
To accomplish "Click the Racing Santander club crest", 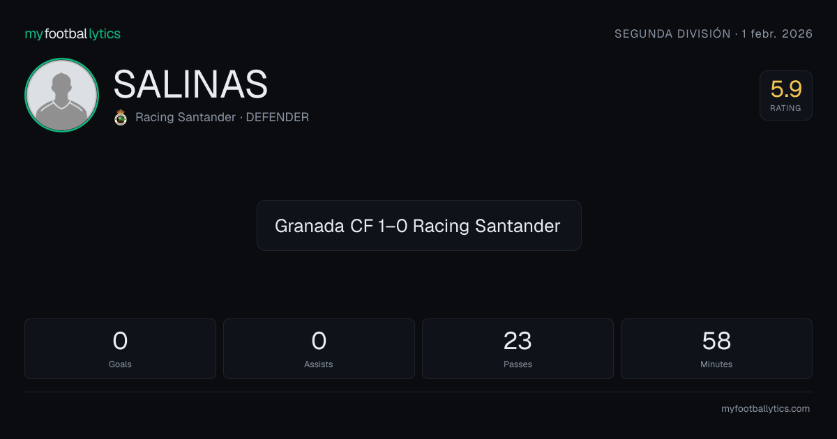I will click(x=121, y=117).
